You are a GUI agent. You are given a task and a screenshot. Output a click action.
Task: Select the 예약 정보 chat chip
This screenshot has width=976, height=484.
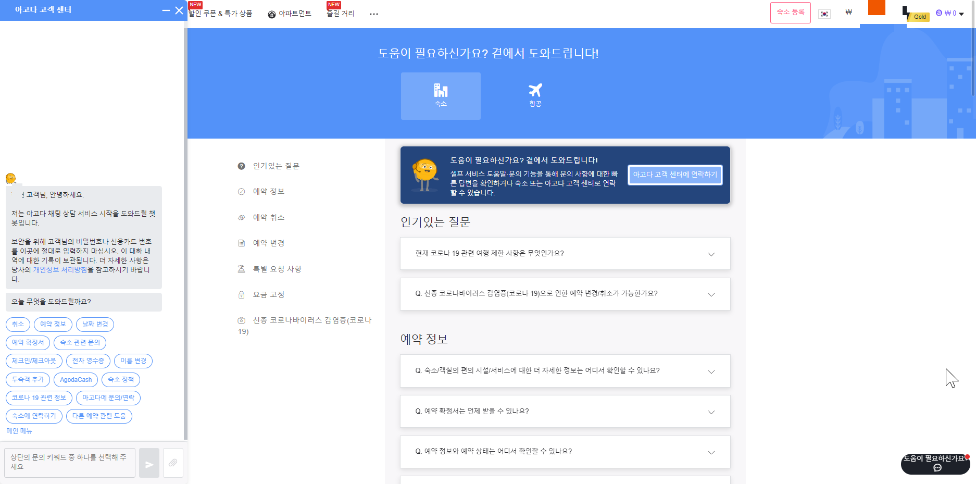[x=53, y=325]
